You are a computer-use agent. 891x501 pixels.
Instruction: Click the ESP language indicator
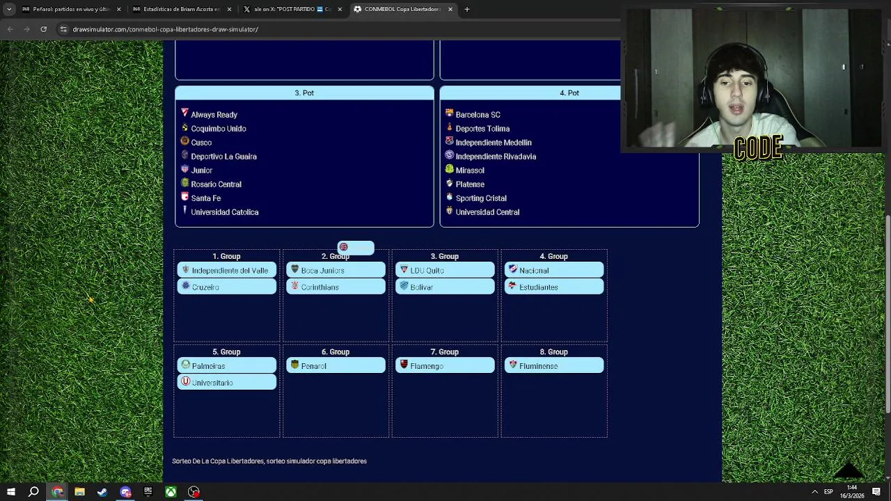[828, 492]
